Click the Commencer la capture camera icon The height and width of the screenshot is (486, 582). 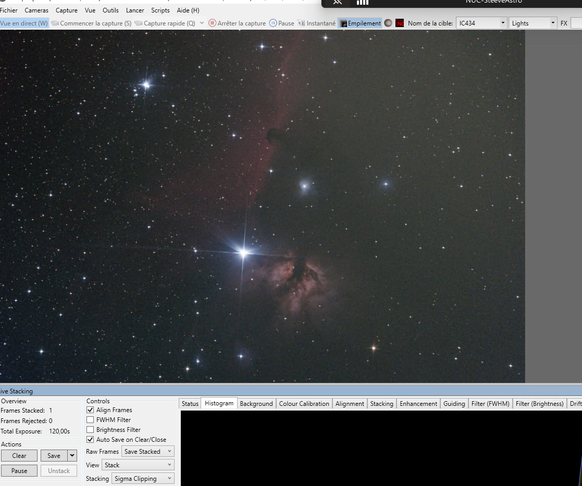coord(55,23)
